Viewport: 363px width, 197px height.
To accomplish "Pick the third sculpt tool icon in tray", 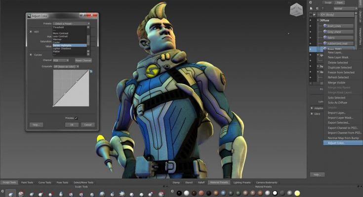I will click(32, 194).
